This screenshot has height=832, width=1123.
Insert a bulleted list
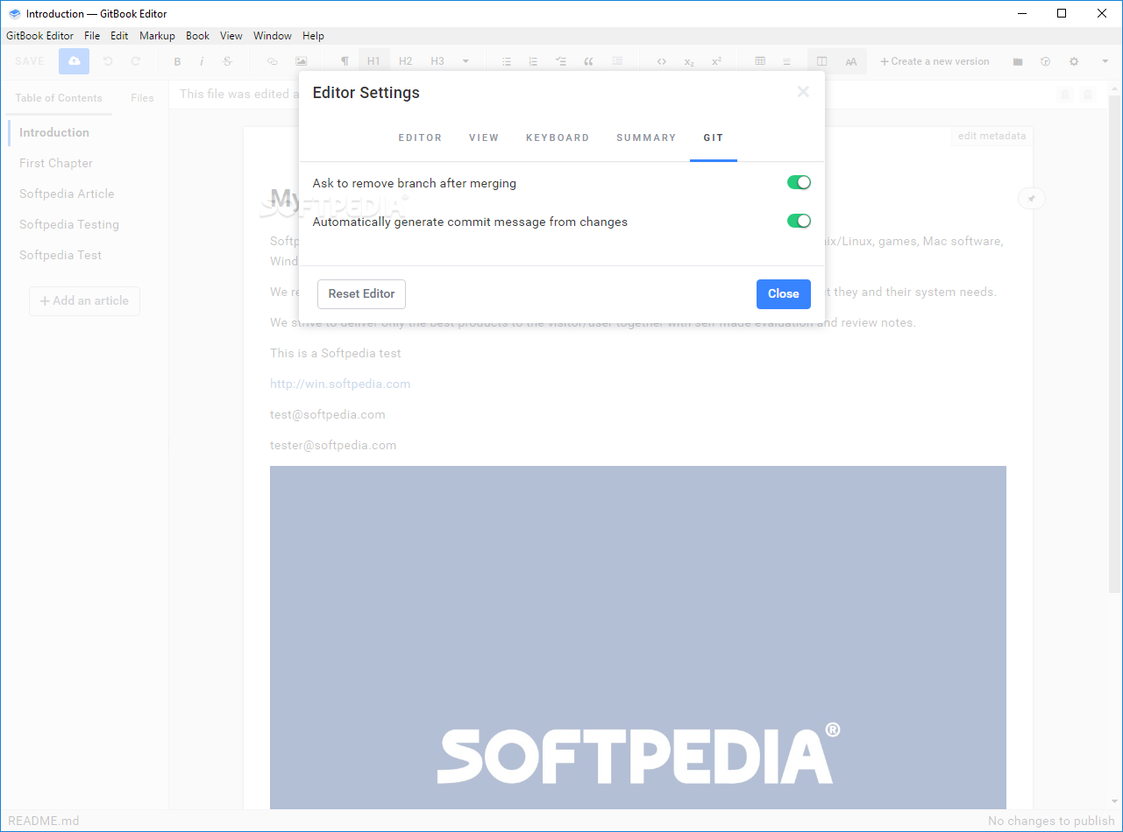pyautogui.click(x=507, y=61)
